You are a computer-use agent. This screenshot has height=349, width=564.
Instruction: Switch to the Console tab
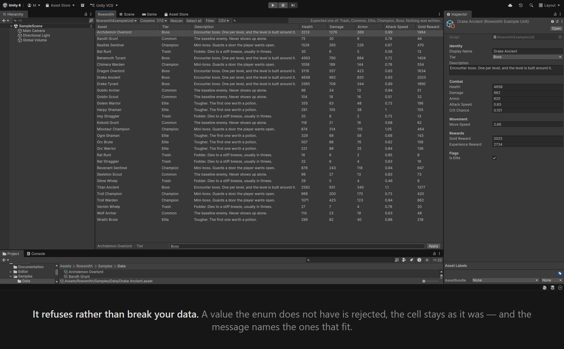pyautogui.click(x=36, y=254)
